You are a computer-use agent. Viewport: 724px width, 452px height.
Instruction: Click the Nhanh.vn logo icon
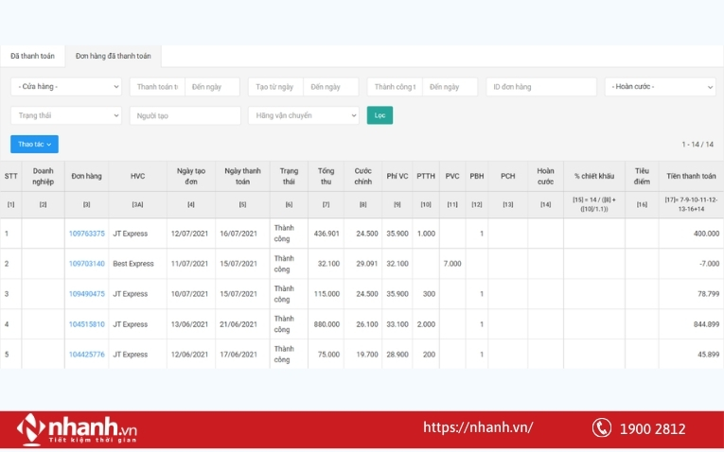[x=31, y=429]
